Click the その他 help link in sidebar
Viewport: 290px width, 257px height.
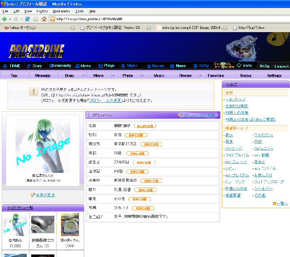tap(260, 195)
